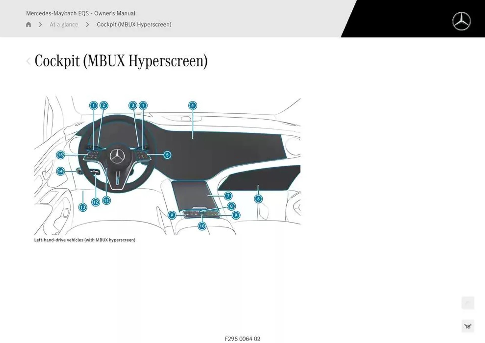Select callout 6 for the passenger display
This screenshot has width=485, height=343.
click(258, 199)
